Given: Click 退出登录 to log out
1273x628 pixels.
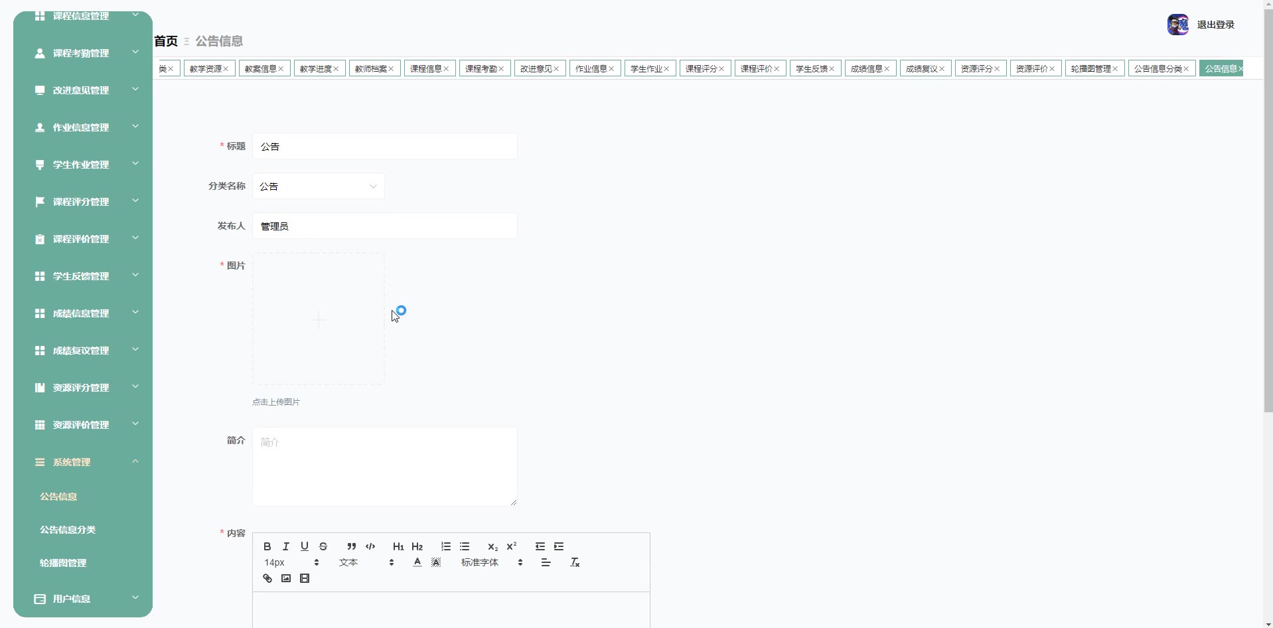Looking at the screenshot, I should tap(1215, 25).
